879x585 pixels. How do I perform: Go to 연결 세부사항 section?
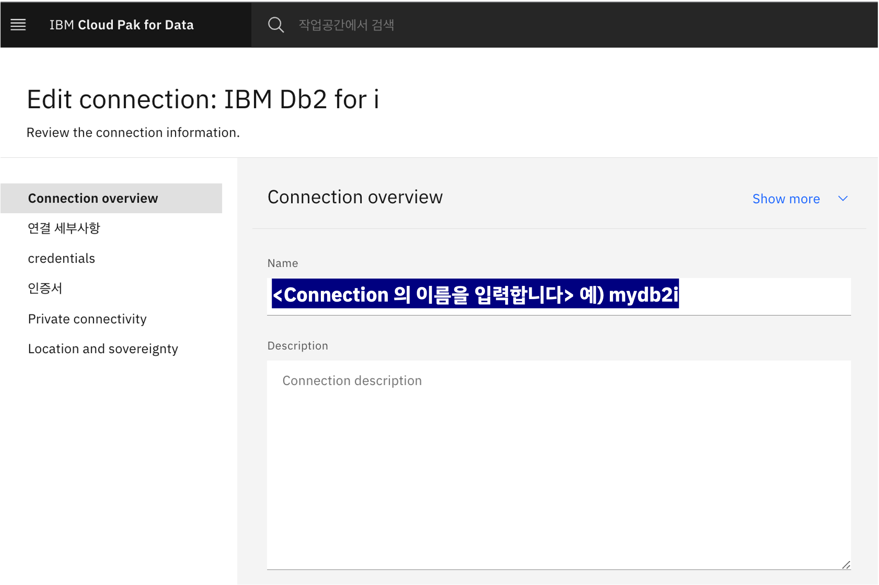[64, 228]
